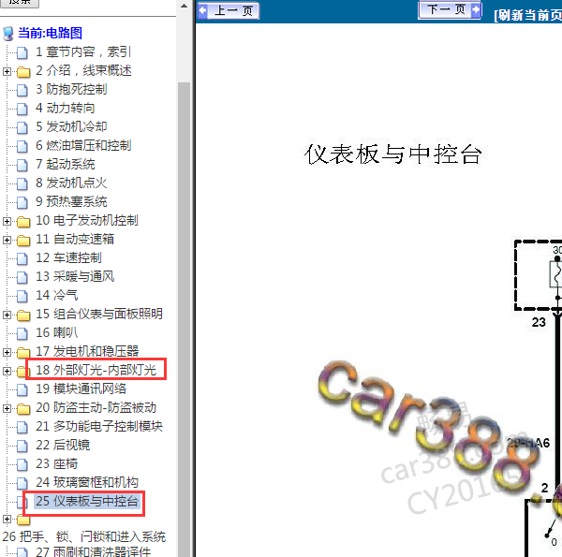Screen dimensions: 562x557
Task: Expand the 18 外部灯光-内部灯光 node
Action: (7, 371)
